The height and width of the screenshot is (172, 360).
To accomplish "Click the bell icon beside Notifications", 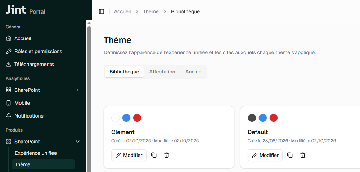I will (9, 116).
